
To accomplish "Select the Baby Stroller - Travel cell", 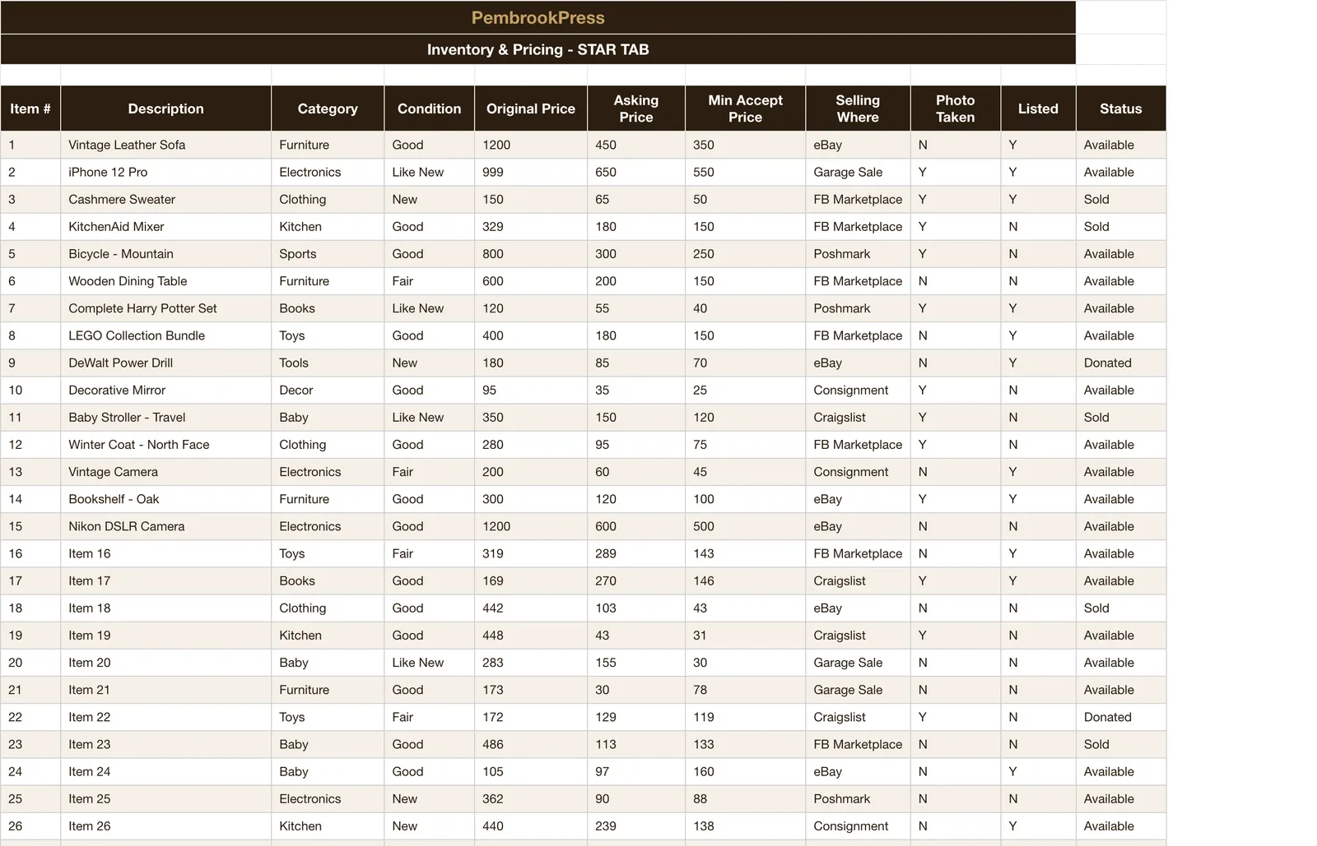I will point(165,417).
